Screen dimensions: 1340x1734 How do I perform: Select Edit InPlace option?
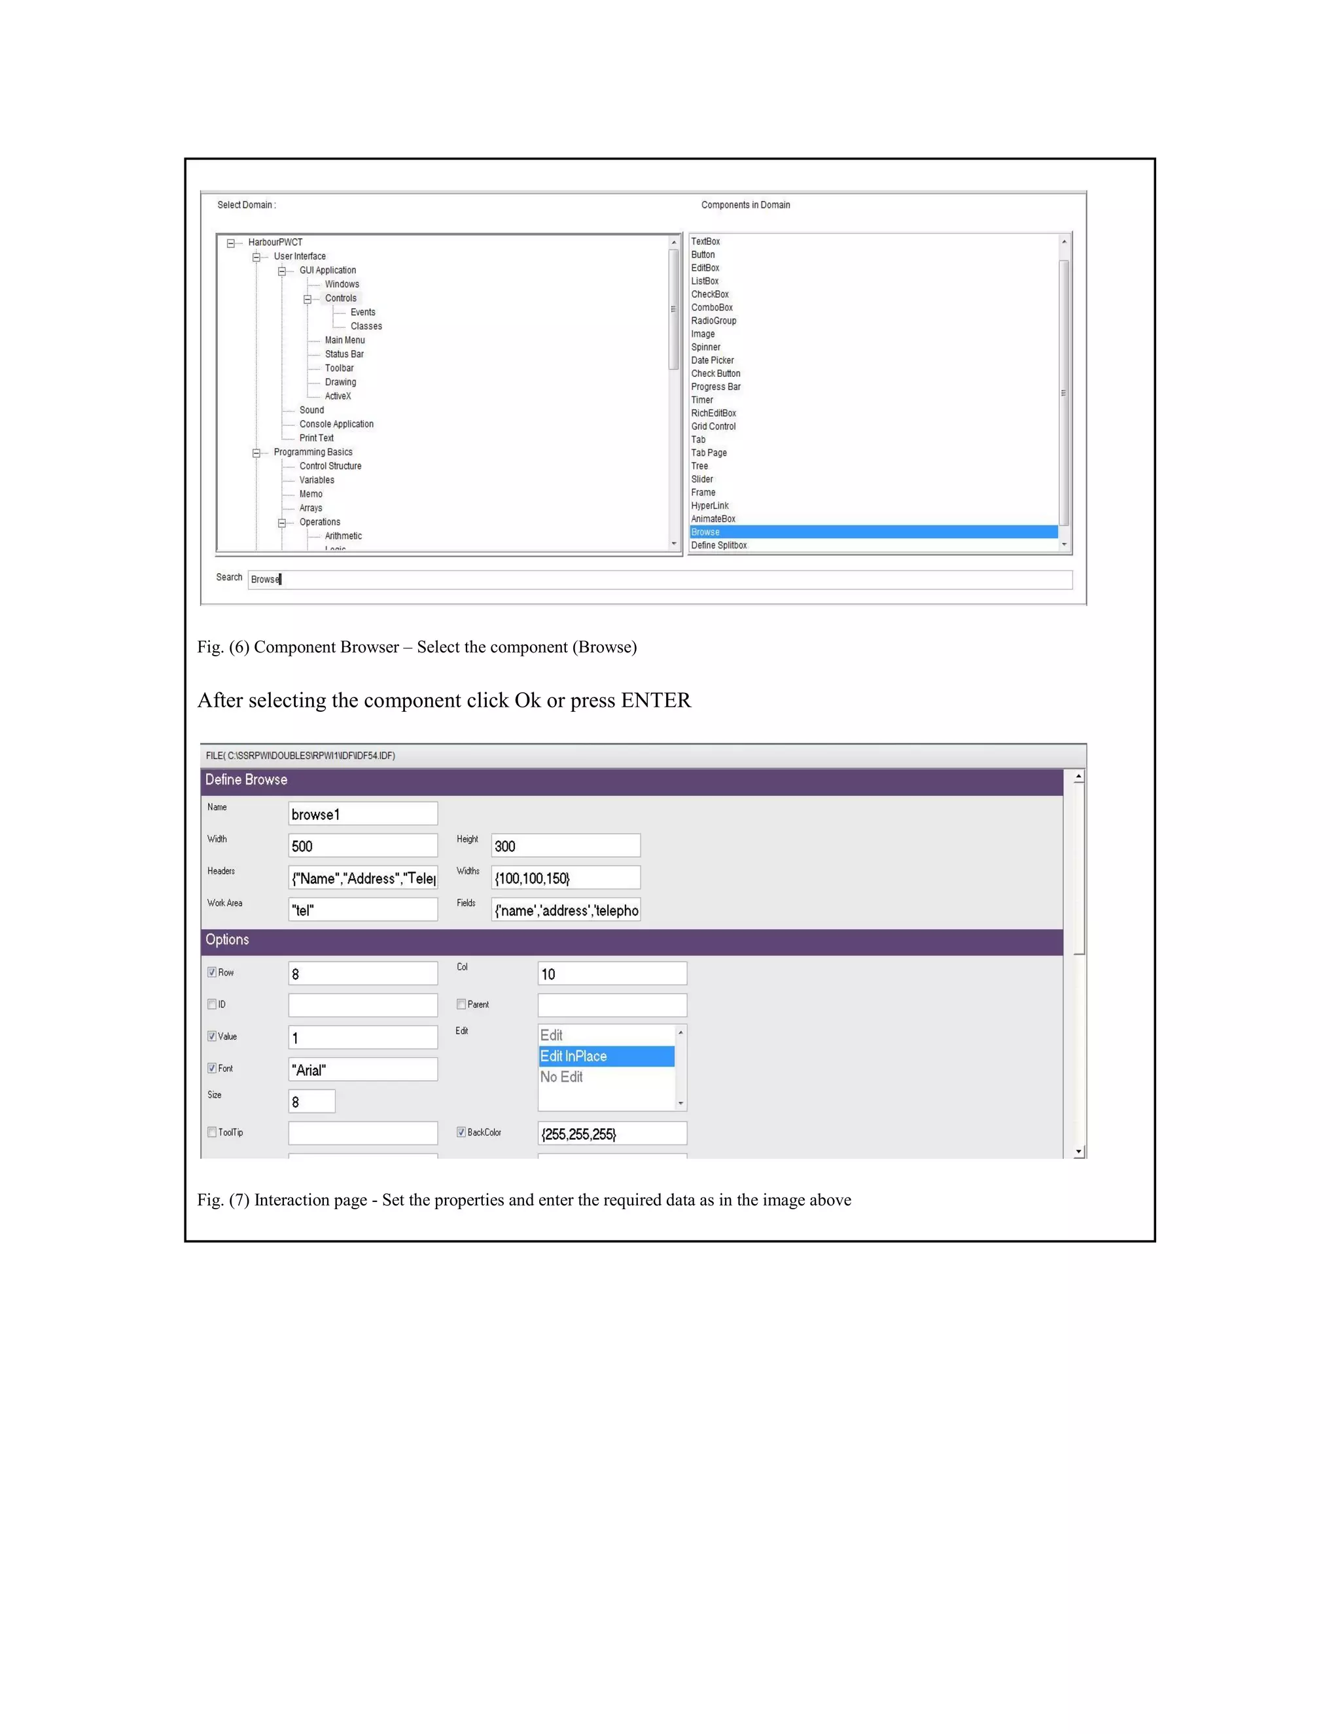607,1056
